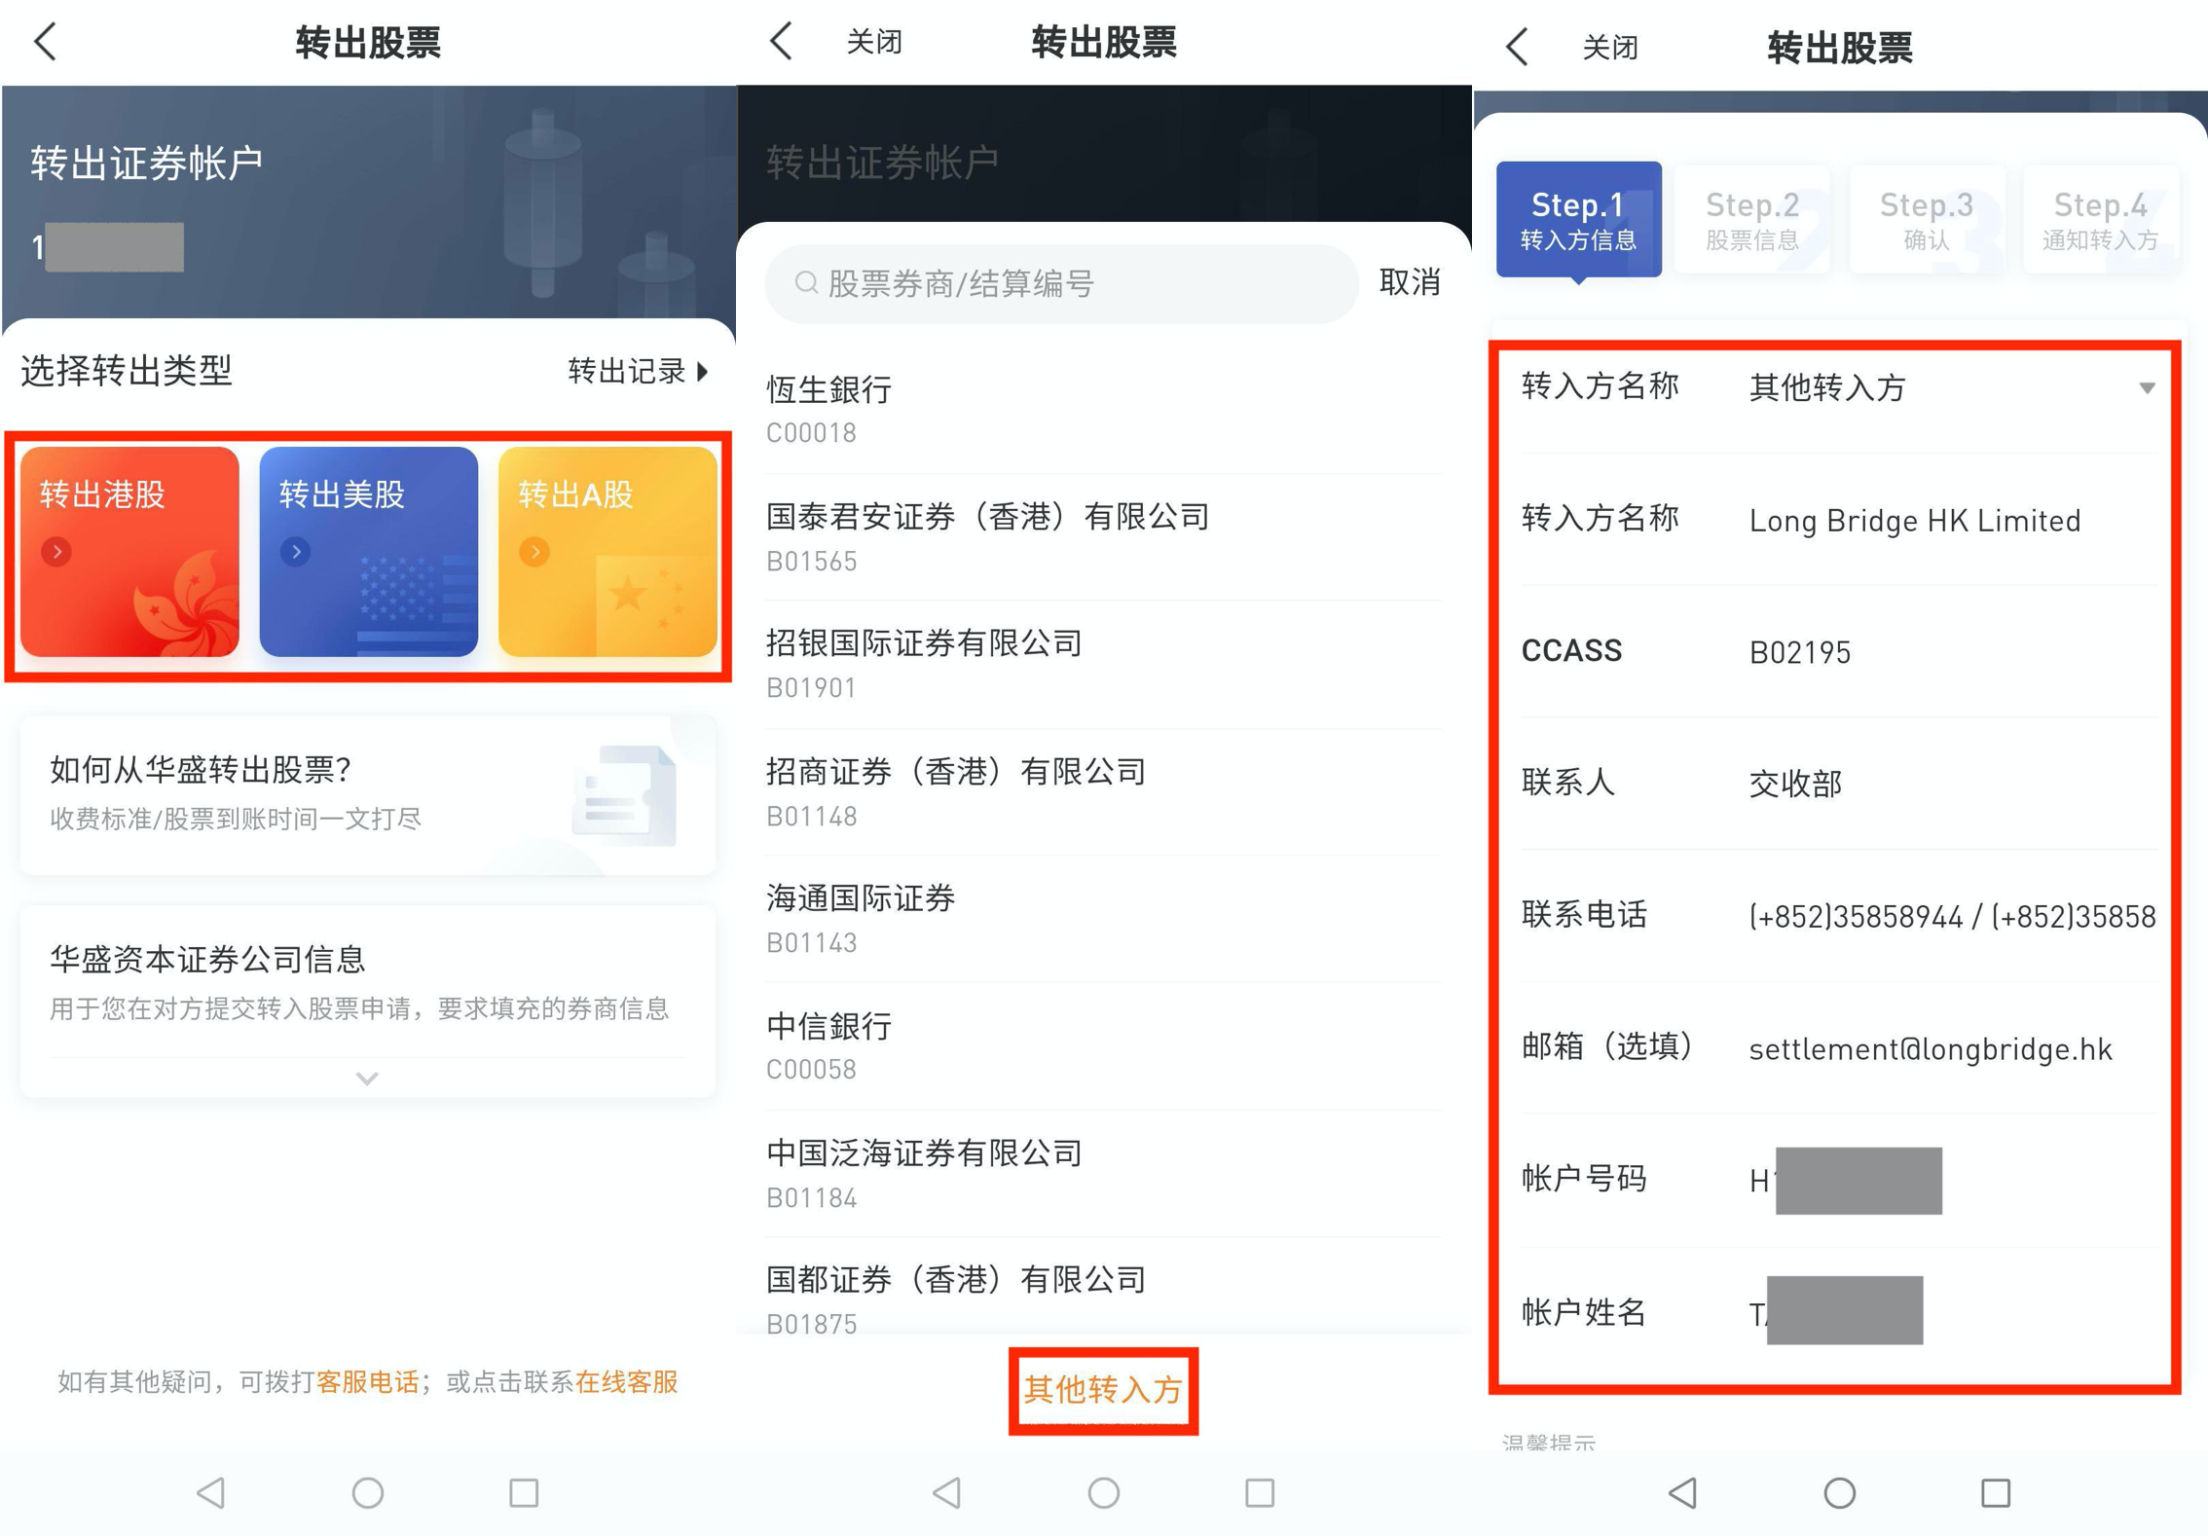Call 客服电话 link

pyautogui.click(x=367, y=1381)
